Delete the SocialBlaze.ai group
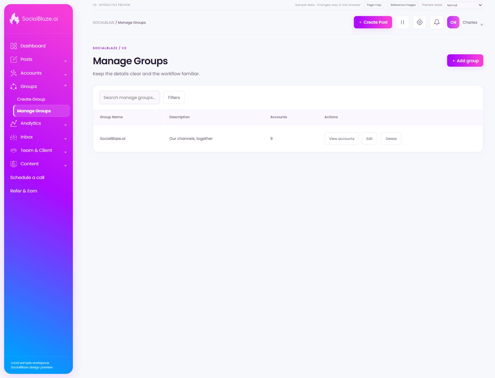 point(391,138)
